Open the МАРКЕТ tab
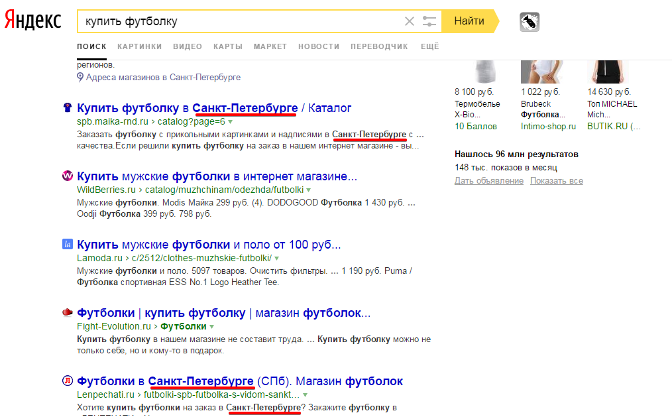 270,46
